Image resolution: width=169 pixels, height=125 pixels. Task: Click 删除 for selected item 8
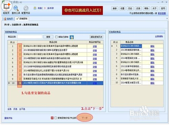[152, 75]
